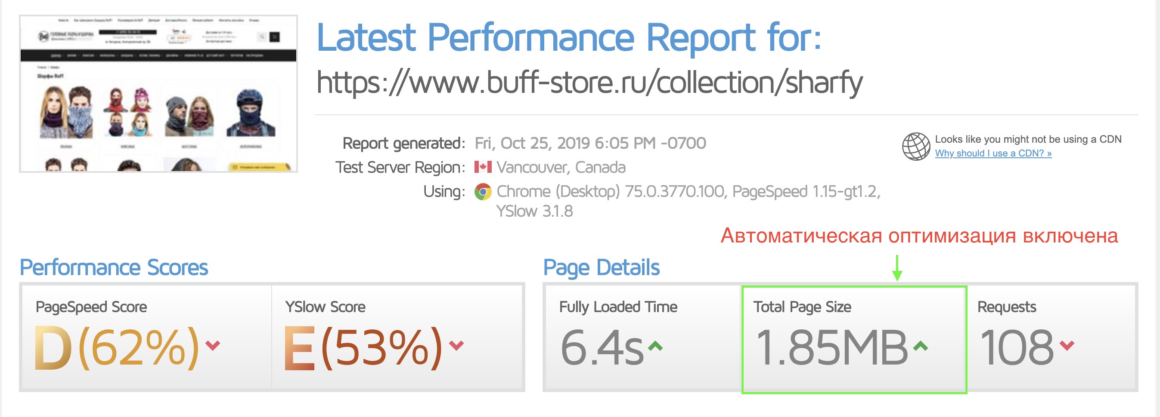Click red down arrow beside YSlow score
Image resolution: width=1160 pixels, height=417 pixels.
click(456, 345)
